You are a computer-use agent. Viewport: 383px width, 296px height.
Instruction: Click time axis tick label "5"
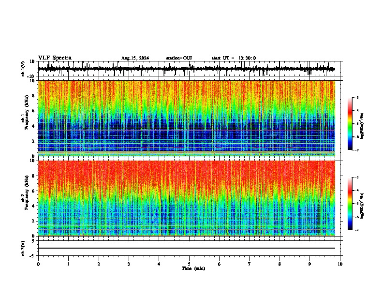[189, 264]
